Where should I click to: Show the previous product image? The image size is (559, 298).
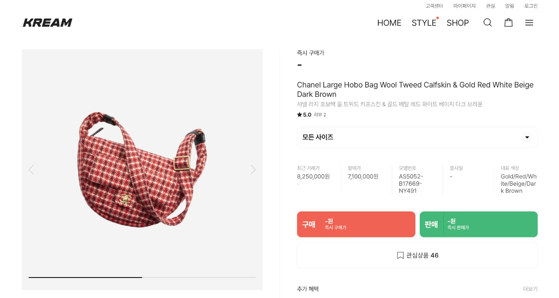[31, 169]
